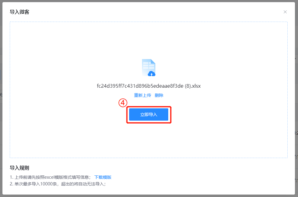Click the rule about filling excel template
This screenshot has height=197, width=298.
tap(51, 177)
